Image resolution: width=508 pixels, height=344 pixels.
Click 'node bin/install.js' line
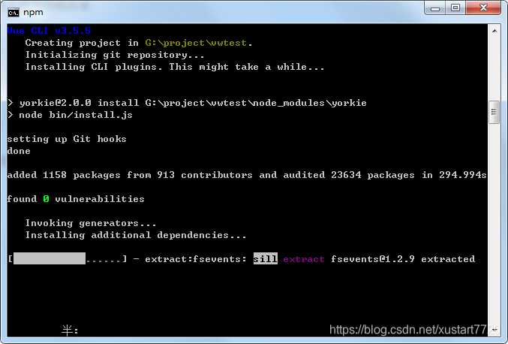[70, 115]
